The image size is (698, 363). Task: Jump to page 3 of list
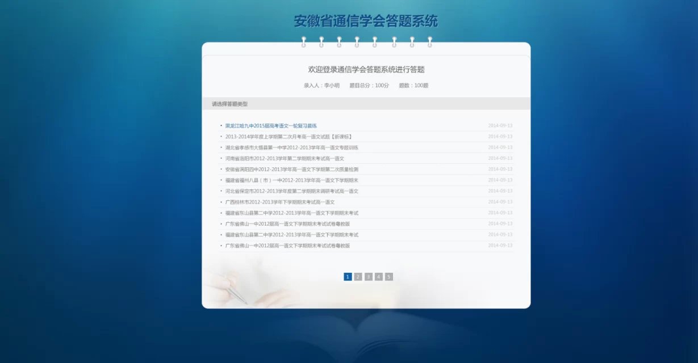point(368,277)
